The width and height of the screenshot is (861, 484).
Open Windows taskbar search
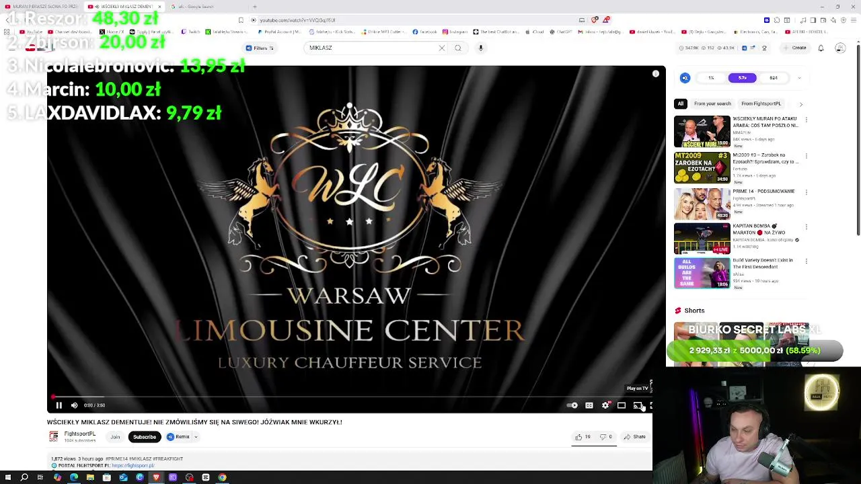tap(24, 477)
